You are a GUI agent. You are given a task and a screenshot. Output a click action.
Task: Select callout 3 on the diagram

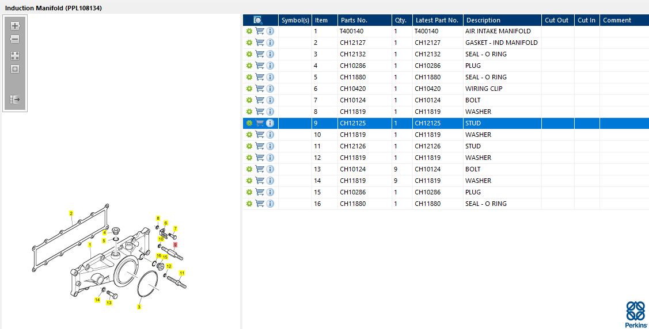139,307
